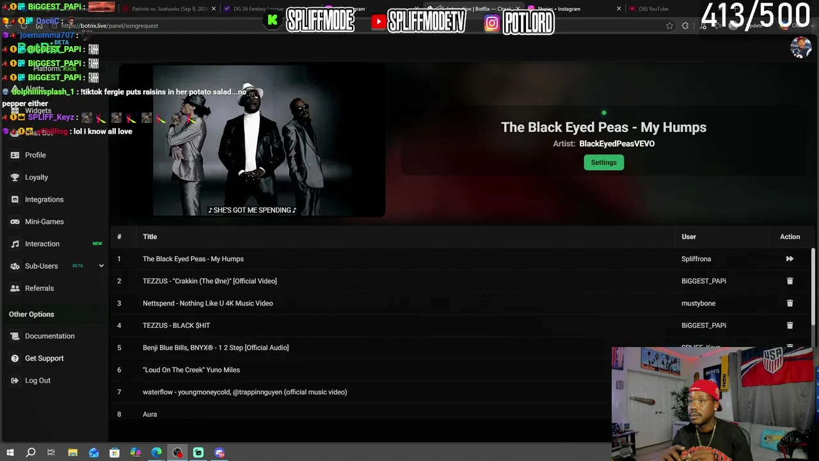Open Microsoft Edge from taskbar
The height and width of the screenshot is (461, 819).
click(x=156, y=453)
